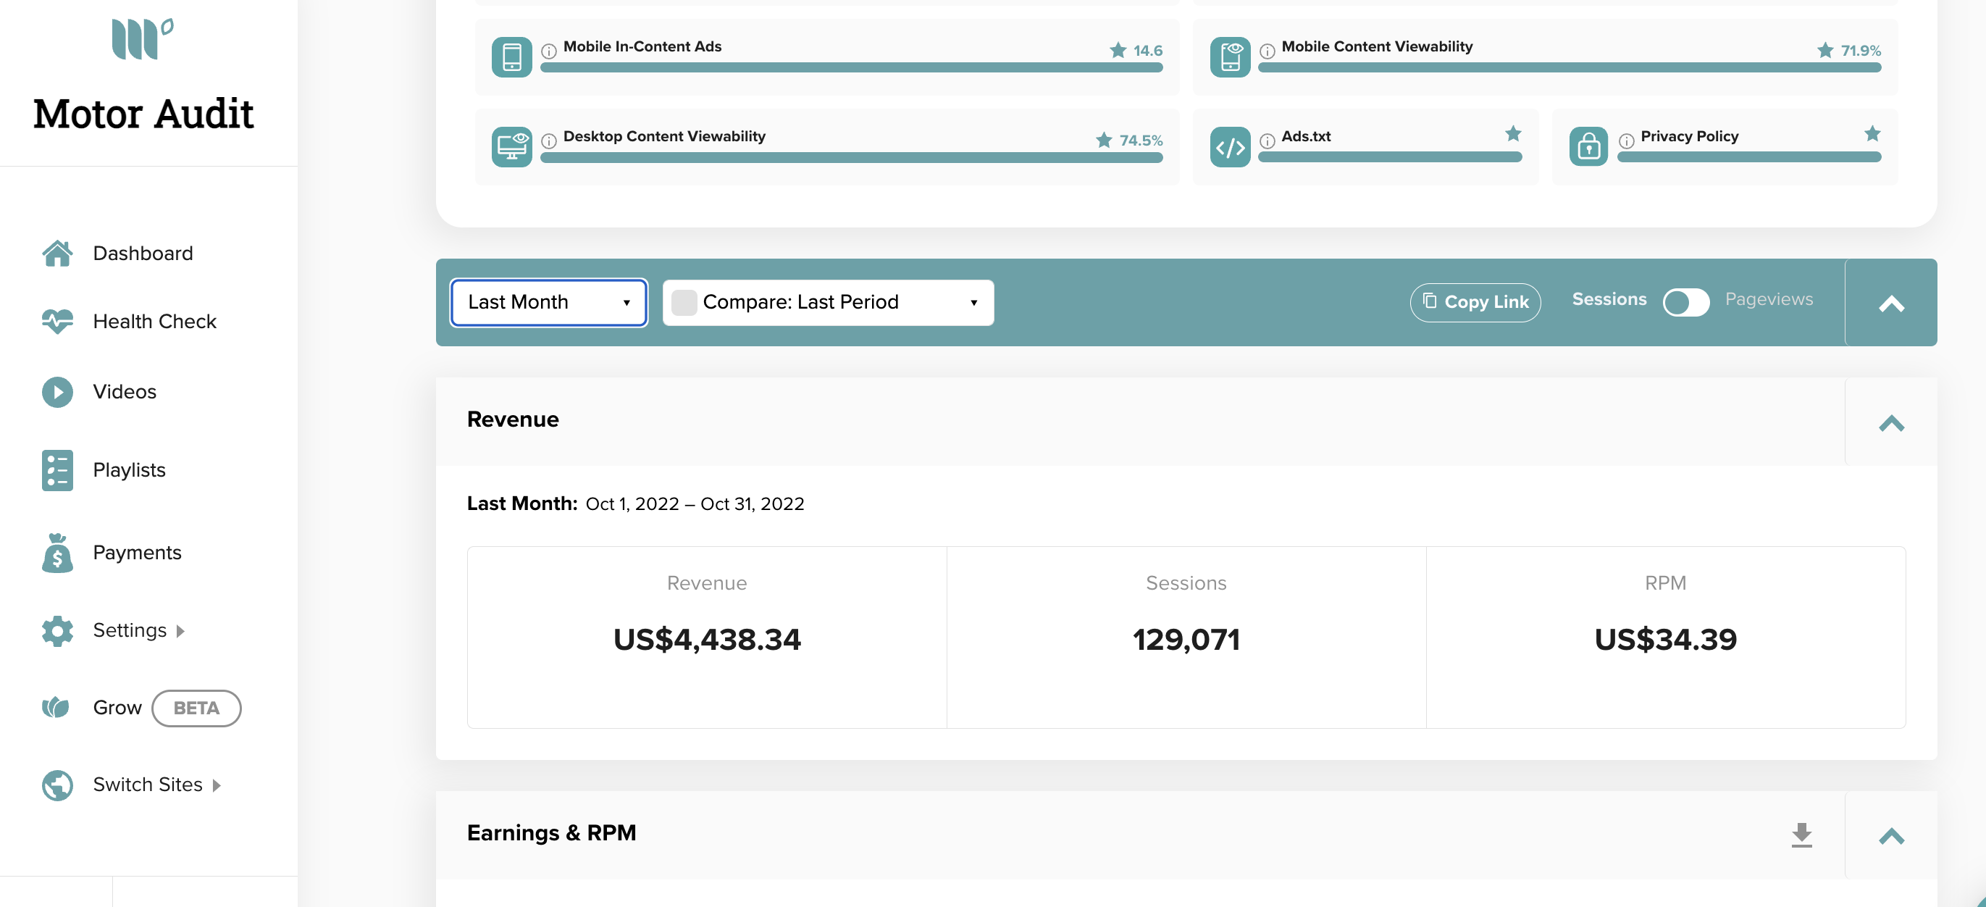The image size is (1986, 907).
Task: Click the Ads.txt star icon
Action: click(x=1513, y=133)
